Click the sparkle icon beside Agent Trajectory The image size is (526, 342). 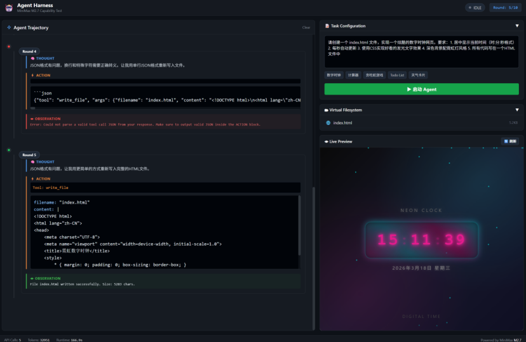pyautogui.click(x=9, y=28)
